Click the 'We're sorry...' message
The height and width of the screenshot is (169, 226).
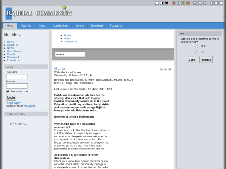point(19,124)
